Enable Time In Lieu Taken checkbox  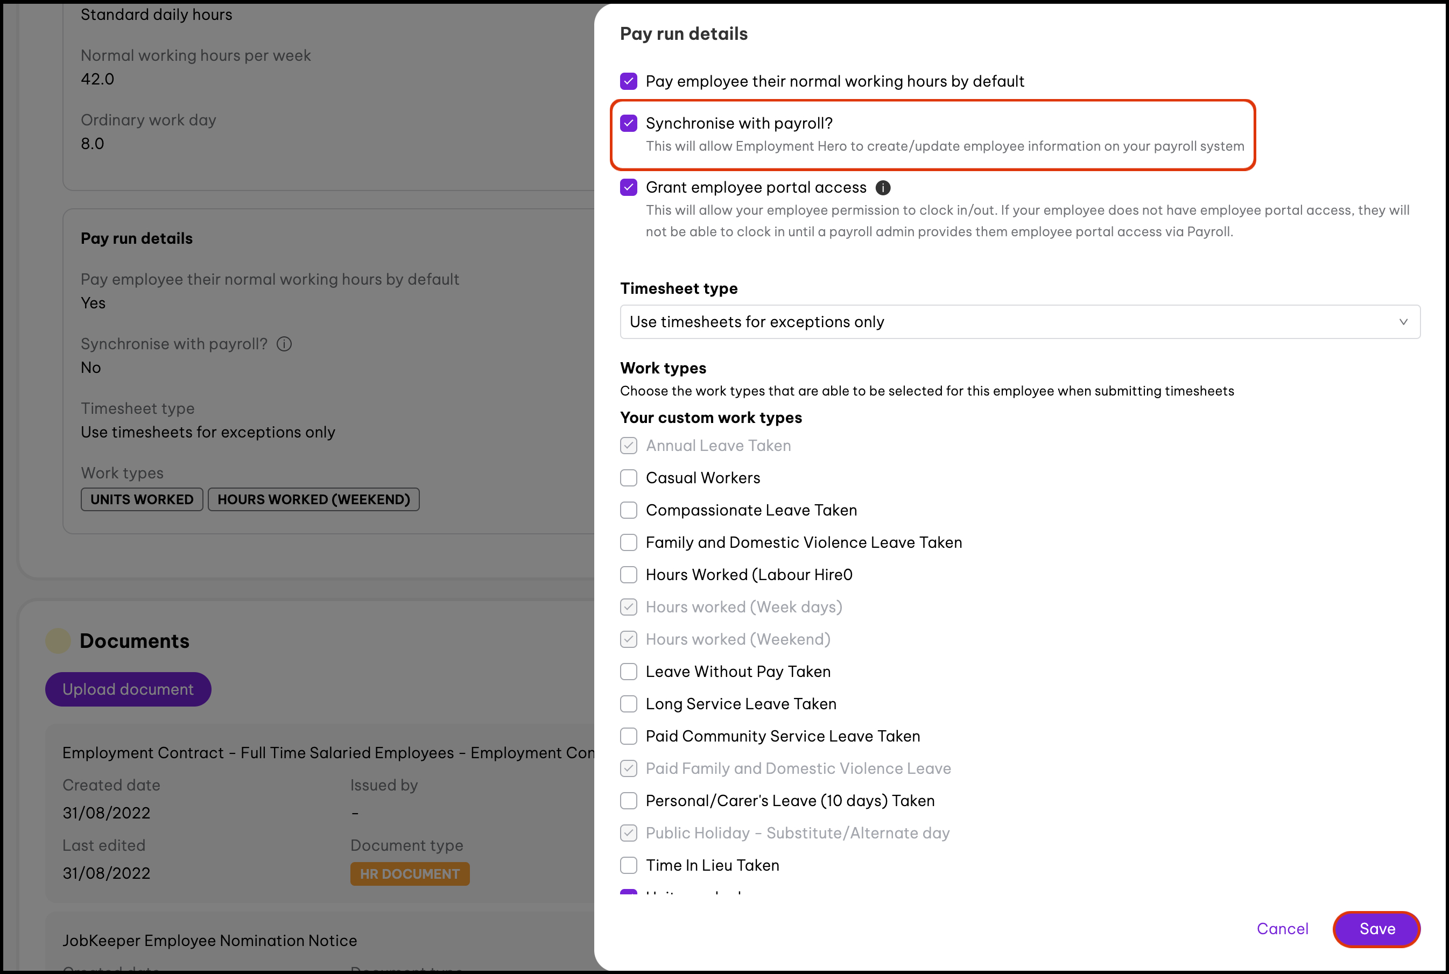(x=628, y=865)
